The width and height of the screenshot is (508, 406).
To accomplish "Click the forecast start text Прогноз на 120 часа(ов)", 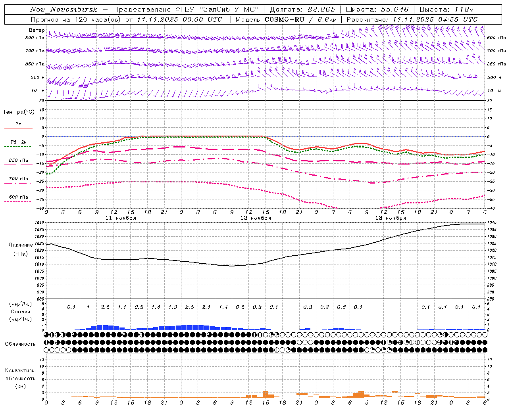I will (x=76, y=19).
